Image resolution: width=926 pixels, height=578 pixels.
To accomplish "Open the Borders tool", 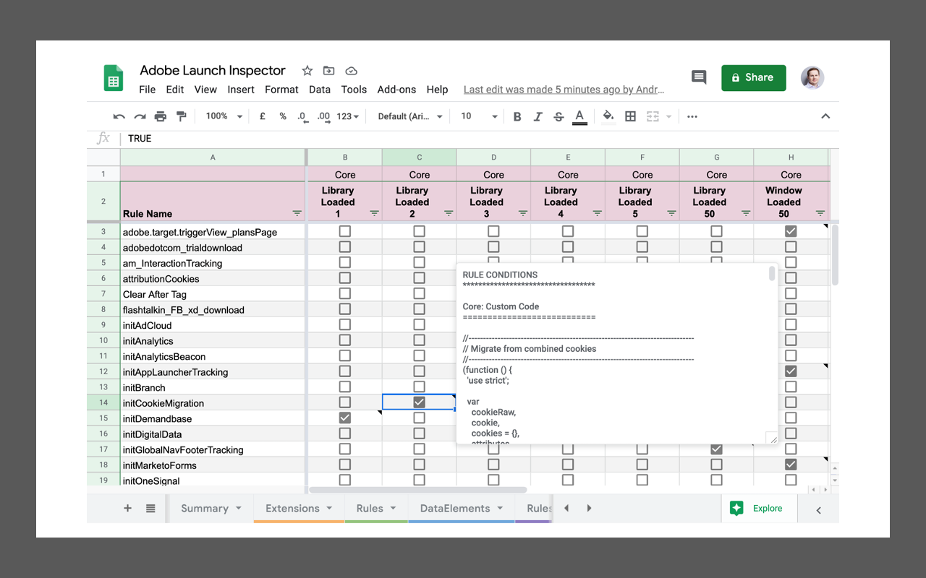I will coord(631,116).
